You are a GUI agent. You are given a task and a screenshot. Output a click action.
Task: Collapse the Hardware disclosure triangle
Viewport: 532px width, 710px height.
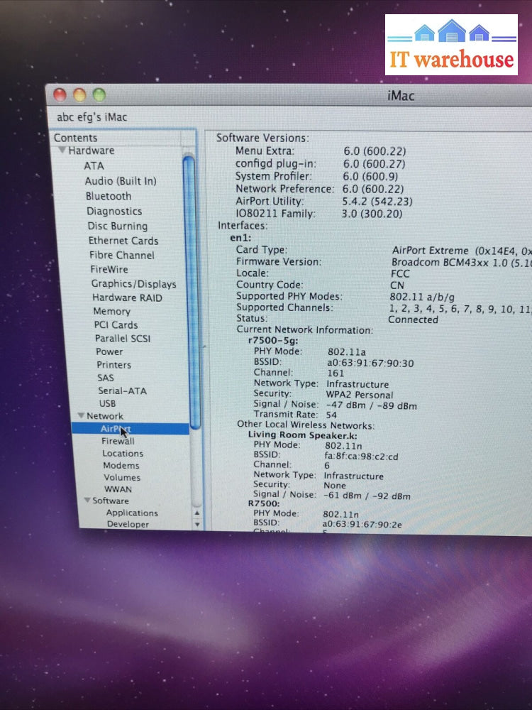coord(62,151)
